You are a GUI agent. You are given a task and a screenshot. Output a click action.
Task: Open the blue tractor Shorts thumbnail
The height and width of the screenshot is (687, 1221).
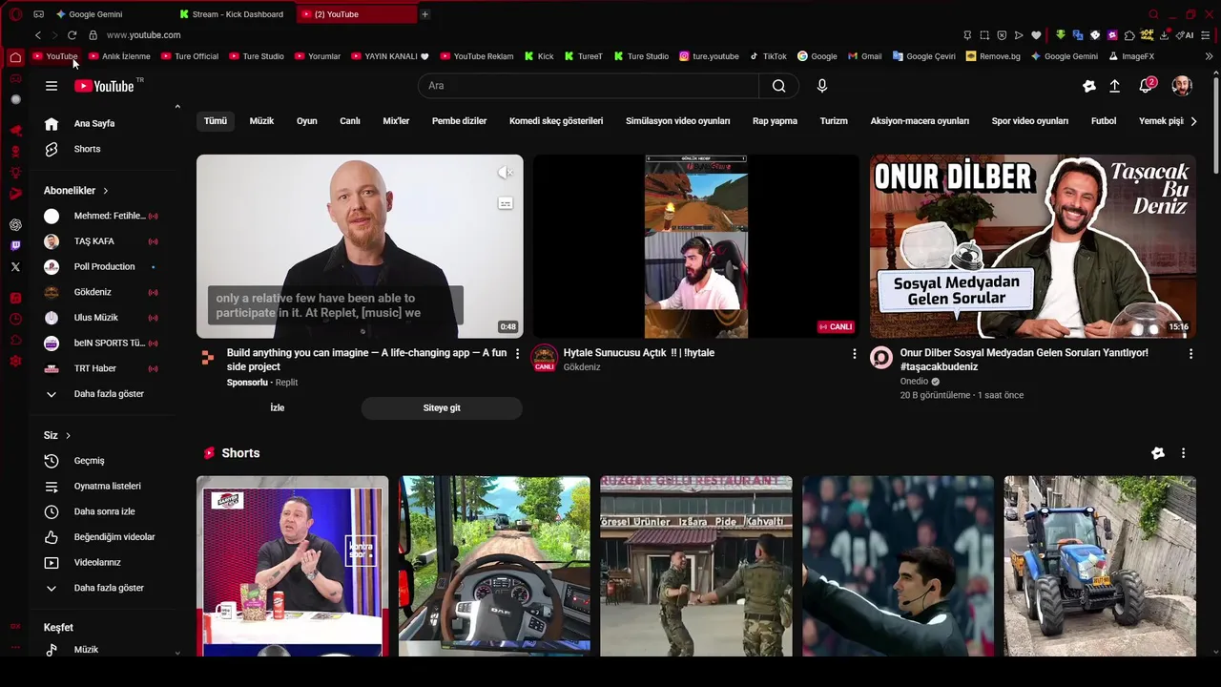click(1100, 566)
